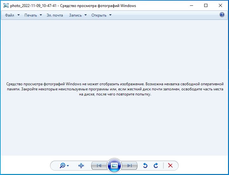Go to the previous photo
The height and width of the screenshot is (175, 229).
[x=99, y=166]
